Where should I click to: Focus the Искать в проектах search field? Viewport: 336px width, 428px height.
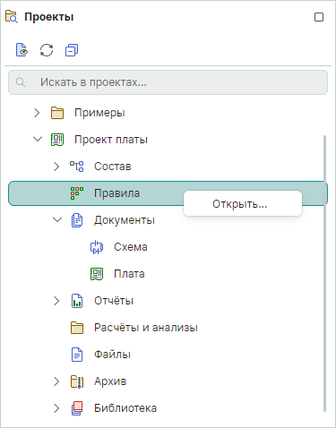point(168,82)
